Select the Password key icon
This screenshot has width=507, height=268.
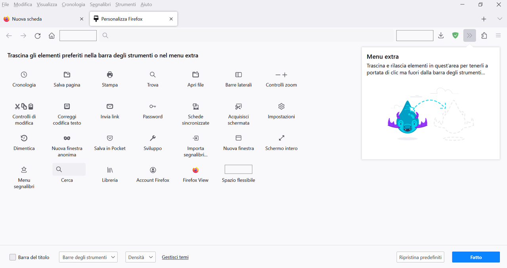[x=152, y=106]
